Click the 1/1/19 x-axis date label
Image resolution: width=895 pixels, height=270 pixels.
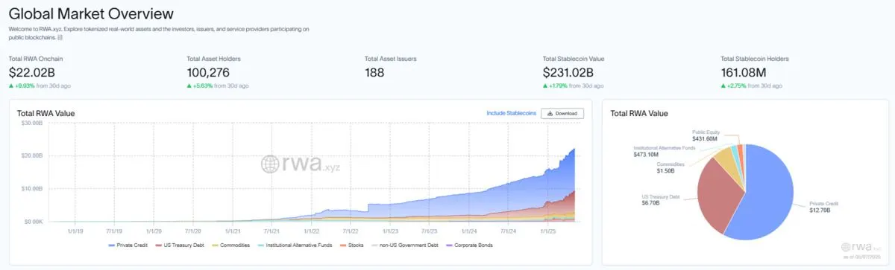(75, 231)
